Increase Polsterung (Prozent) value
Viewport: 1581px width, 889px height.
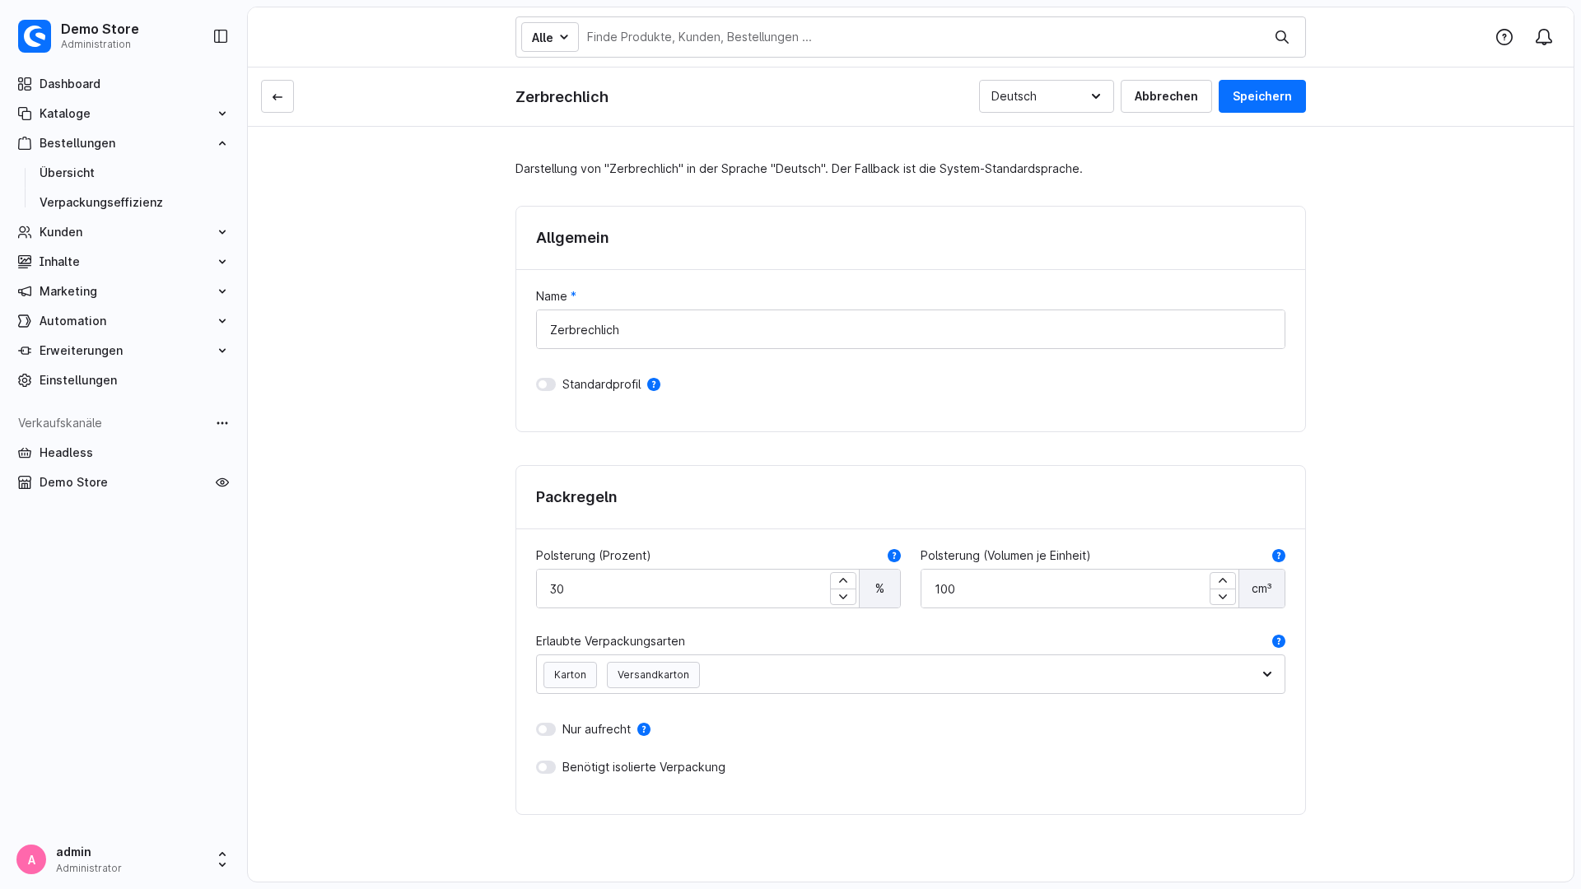(843, 580)
